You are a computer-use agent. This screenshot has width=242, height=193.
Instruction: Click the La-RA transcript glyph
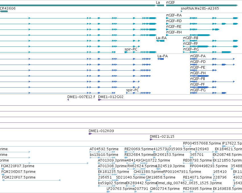click(160, 41)
